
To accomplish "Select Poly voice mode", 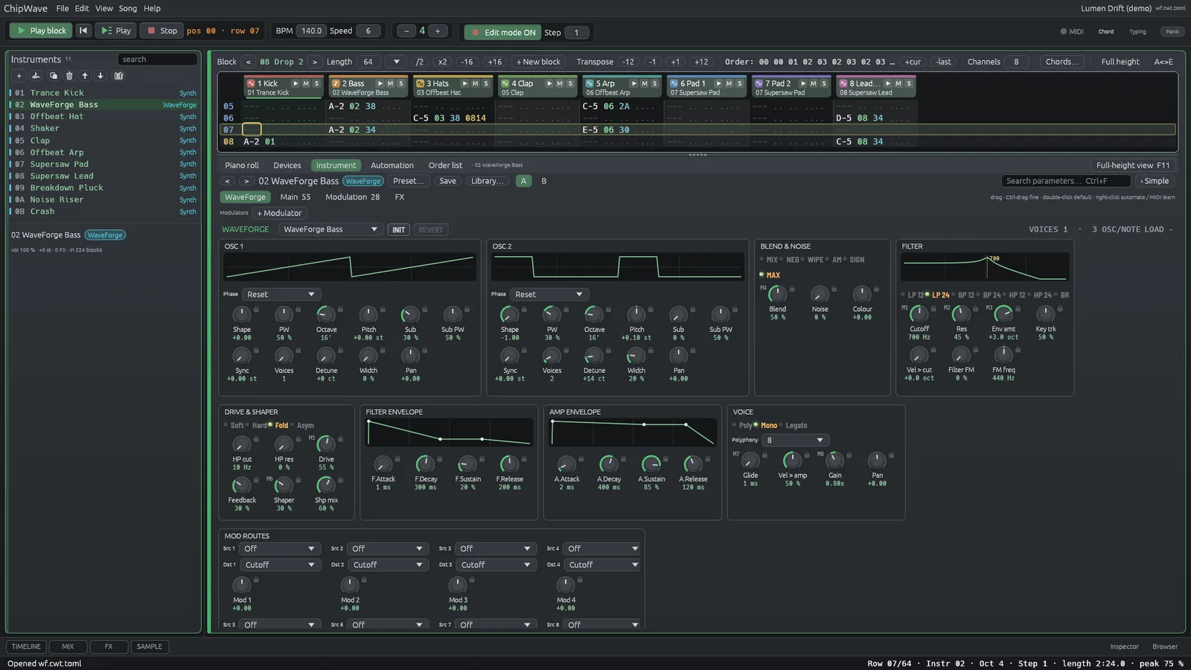I will (742, 426).
